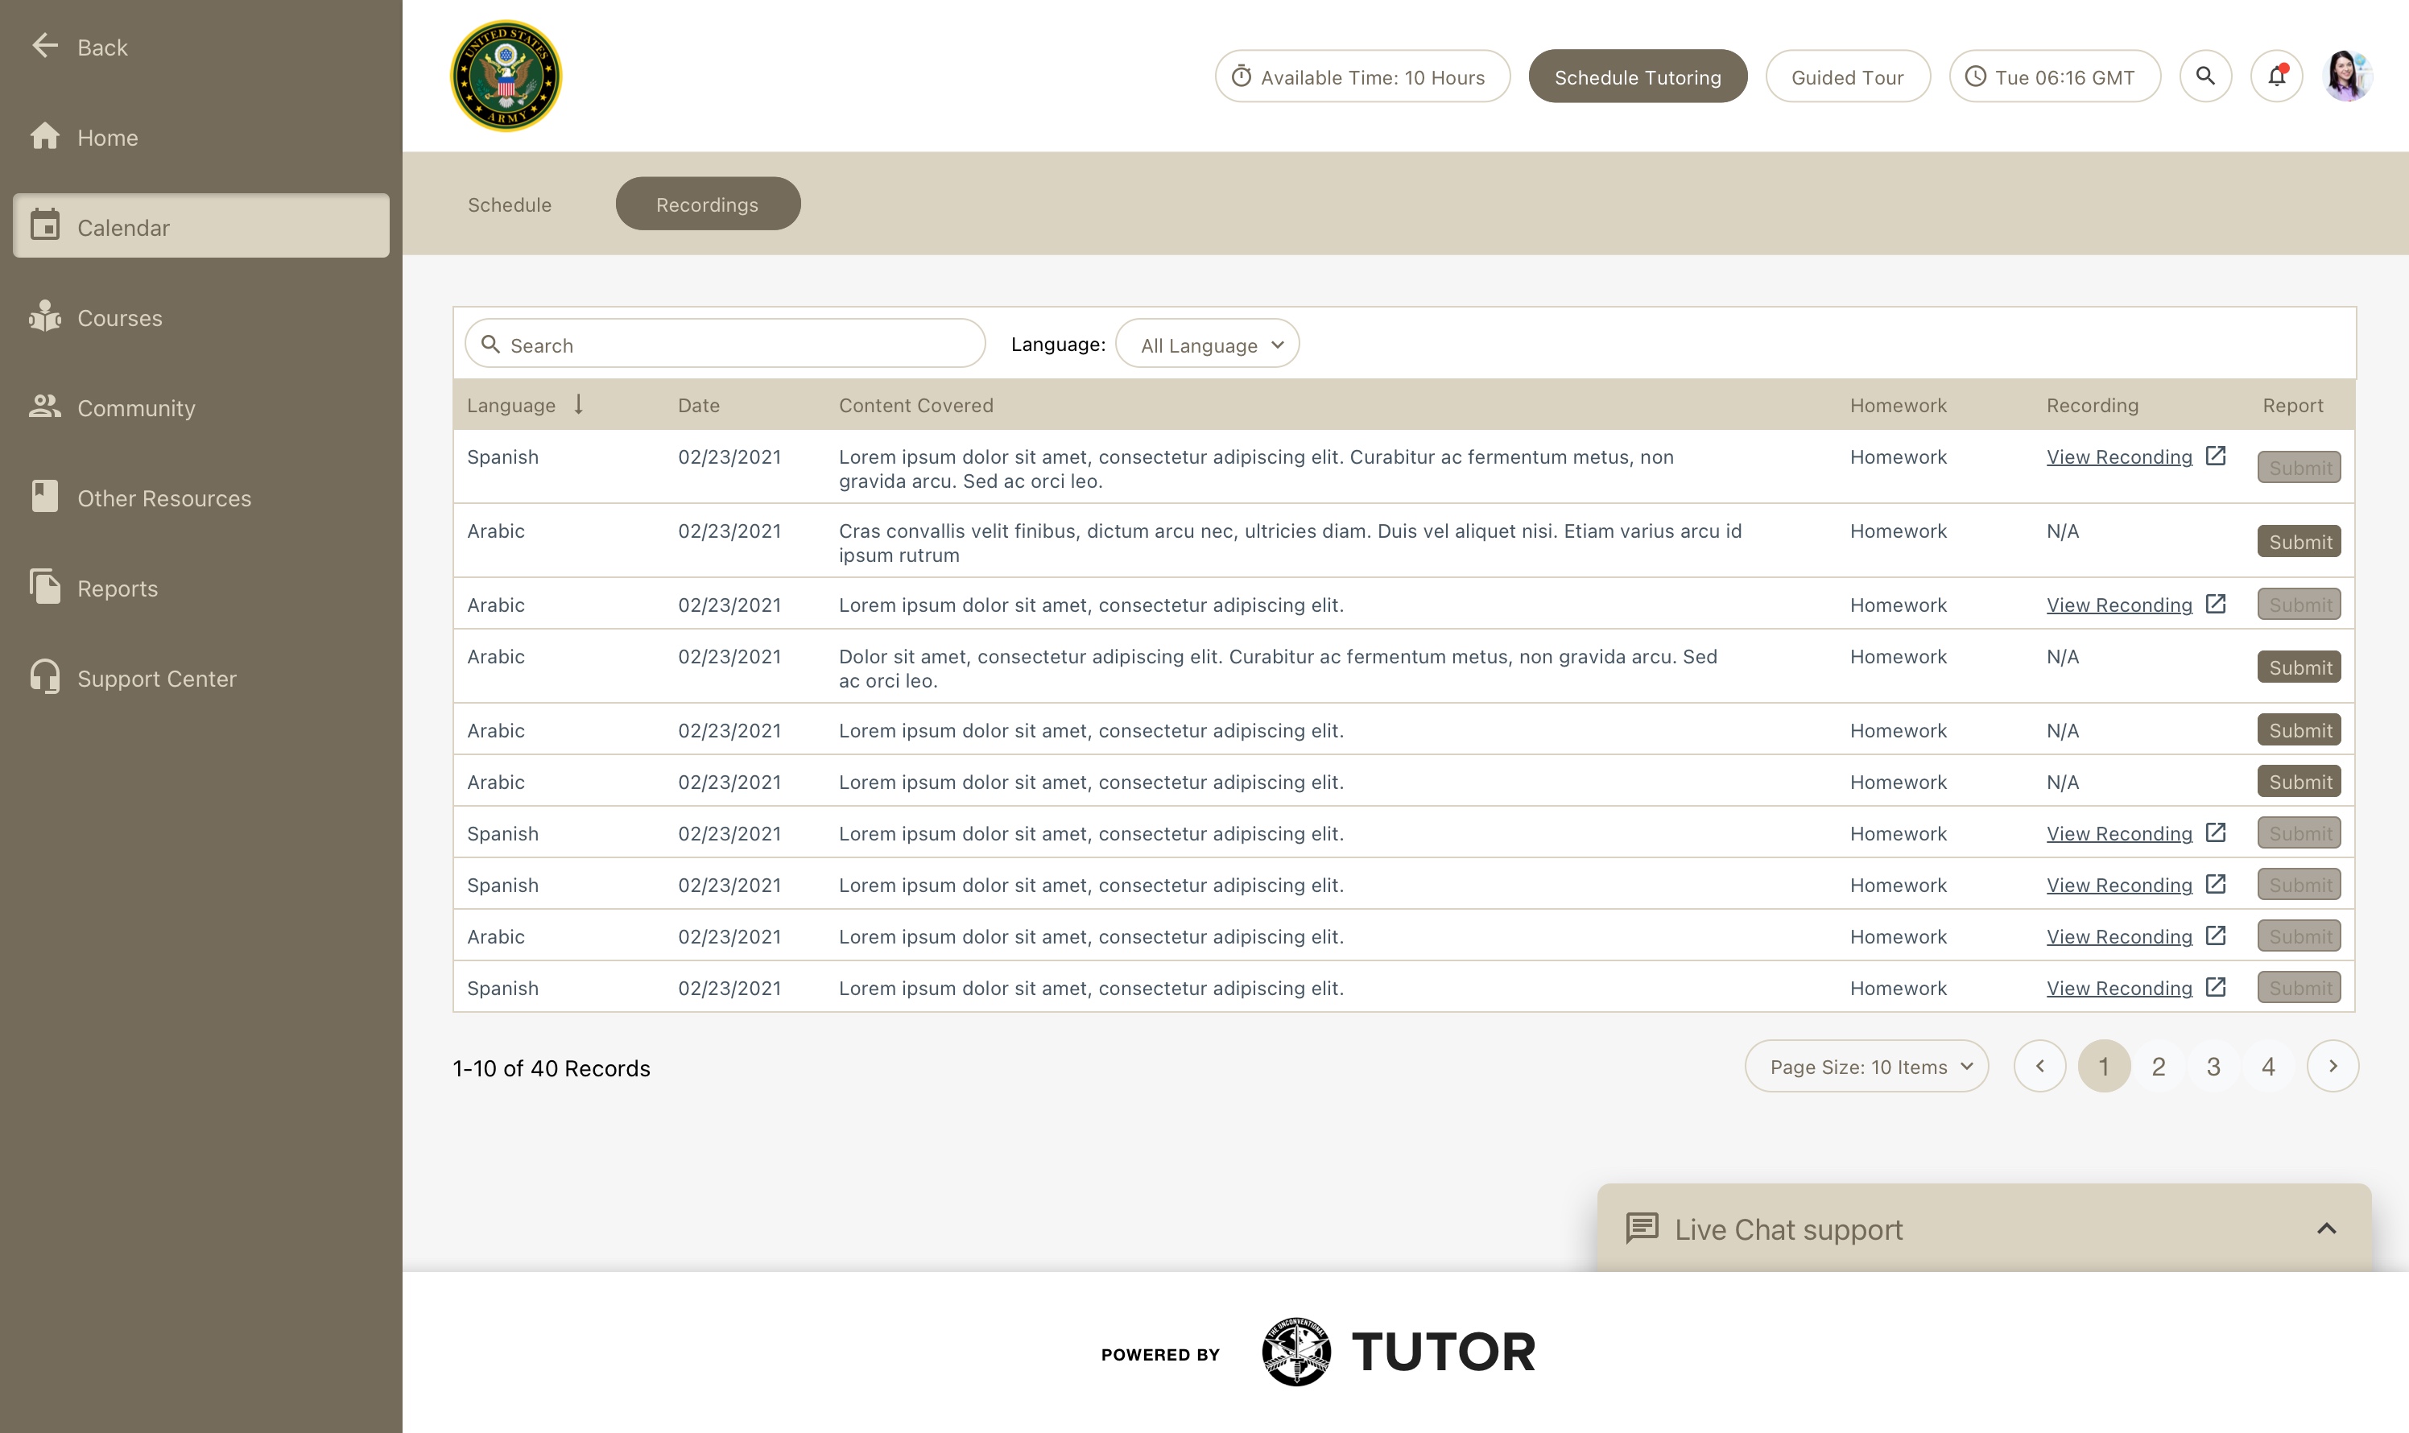Go to Community page icon
Image resolution: width=2409 pixels, height=1433 pixels.
pos(44,407)
